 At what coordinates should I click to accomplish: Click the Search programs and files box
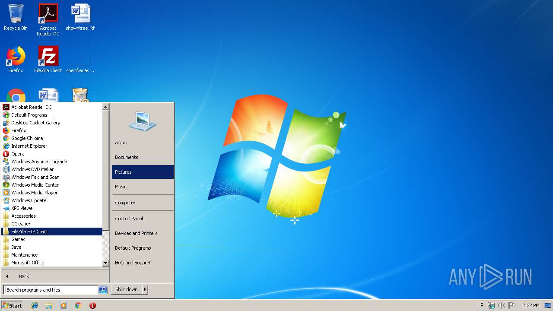[x=51, y=290]
